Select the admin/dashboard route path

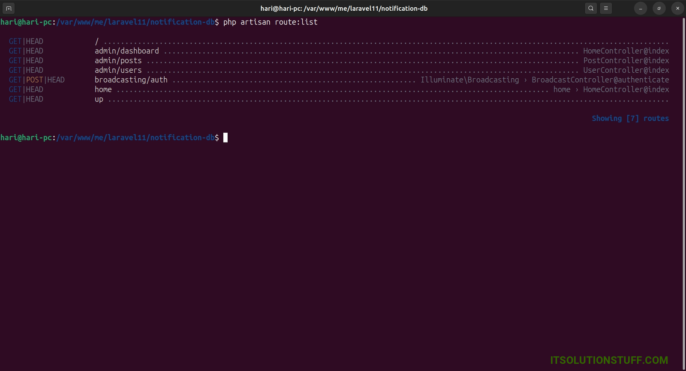click(126, 51)
